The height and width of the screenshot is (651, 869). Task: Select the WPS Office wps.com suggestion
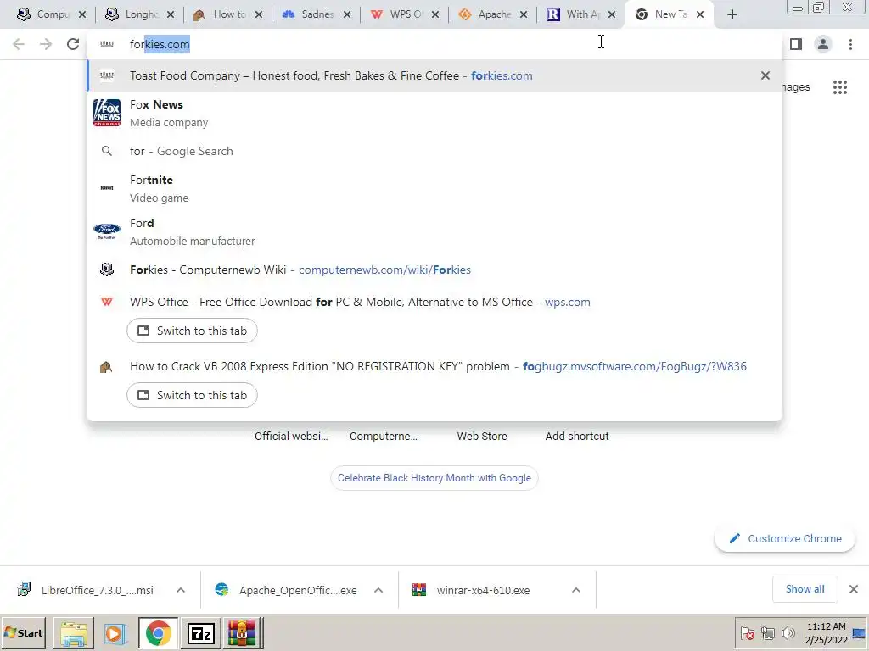pyautogui.click(x=434, y=302)
